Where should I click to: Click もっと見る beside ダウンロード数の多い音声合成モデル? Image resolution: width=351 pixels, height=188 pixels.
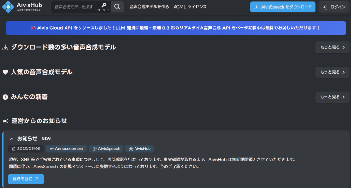[332, 47]
